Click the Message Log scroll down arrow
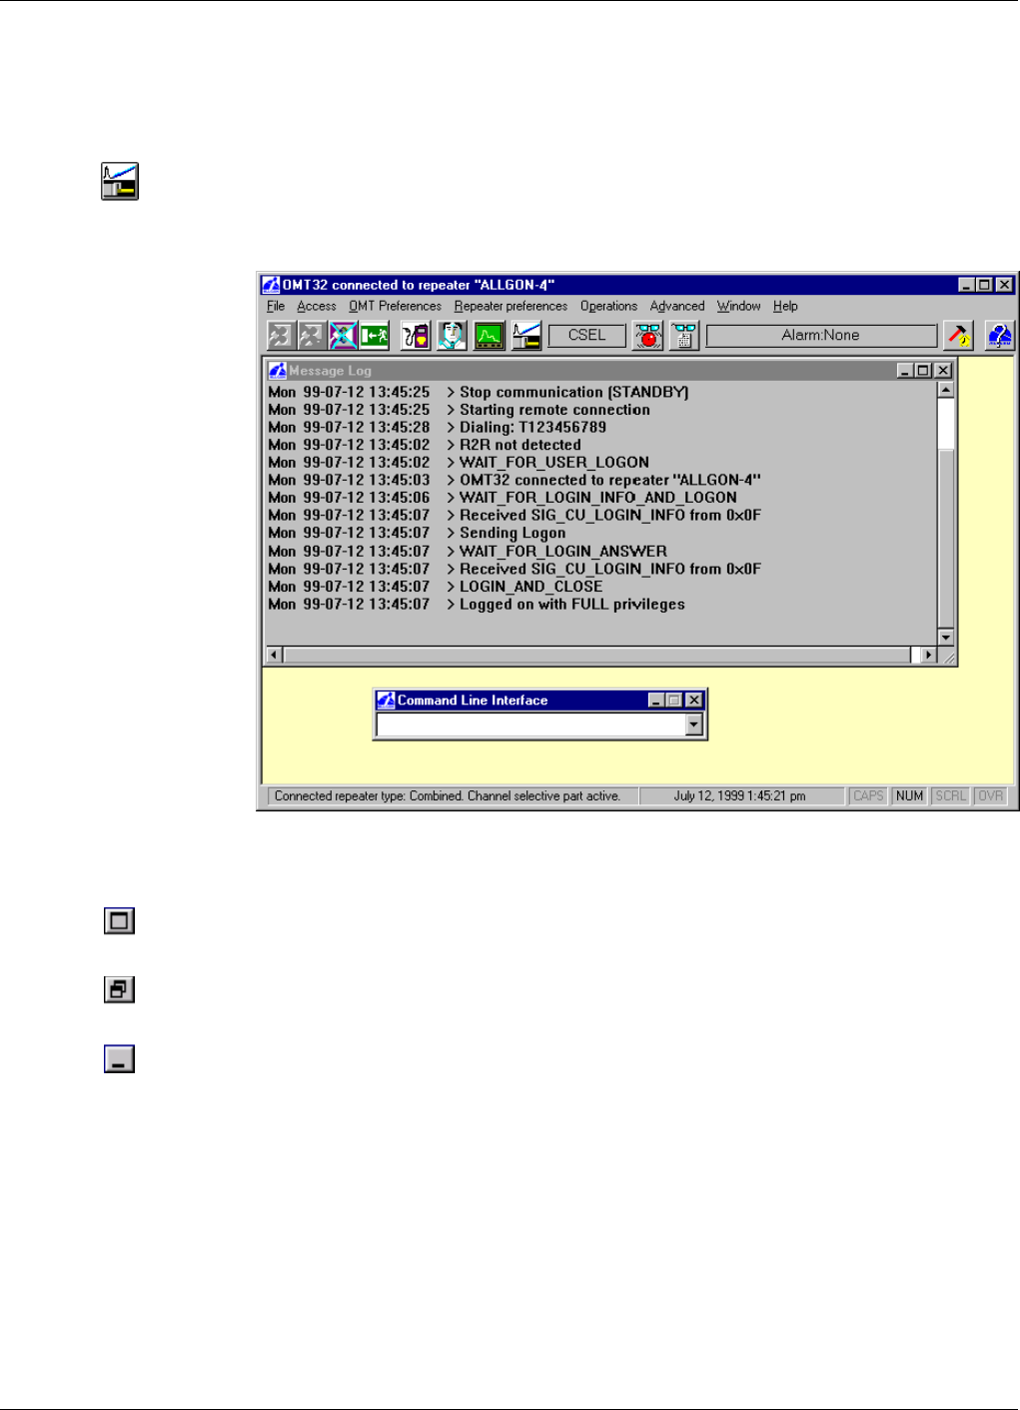 tap(946, 638)
